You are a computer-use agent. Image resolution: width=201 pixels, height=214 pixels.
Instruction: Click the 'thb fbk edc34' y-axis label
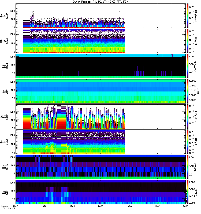tap(5, 66)
